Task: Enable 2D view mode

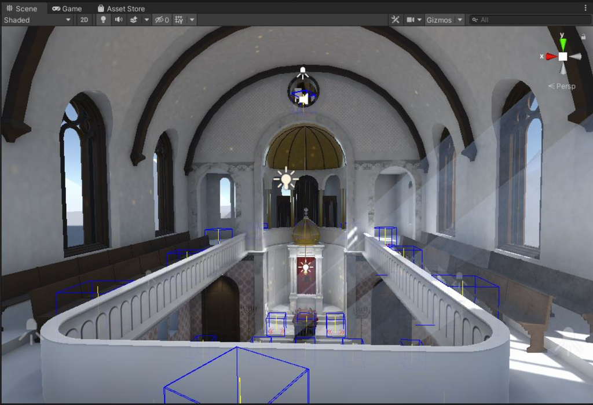Action: click(85, 20)
